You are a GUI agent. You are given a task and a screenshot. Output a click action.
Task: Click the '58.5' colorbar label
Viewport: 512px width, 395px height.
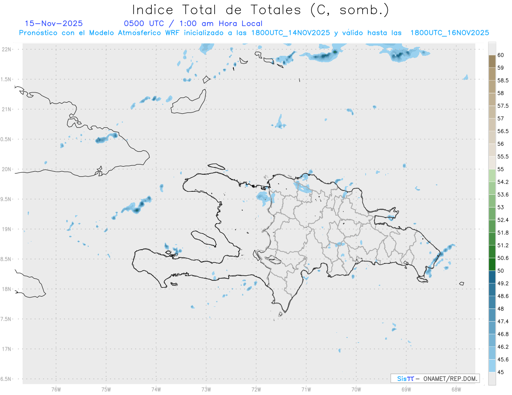click(x=503, y=80)
